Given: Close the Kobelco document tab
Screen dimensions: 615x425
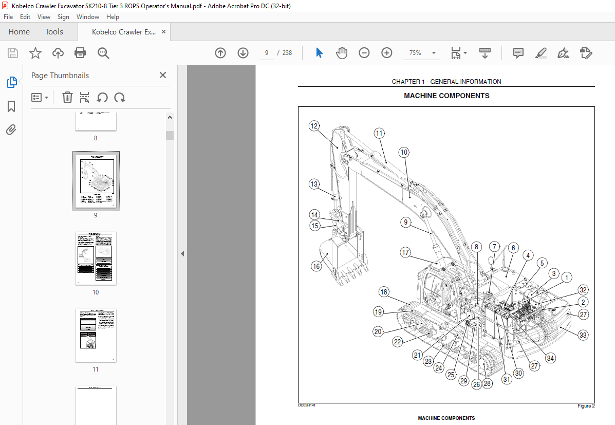Looking at the screenshot, I should pos(163,32).
